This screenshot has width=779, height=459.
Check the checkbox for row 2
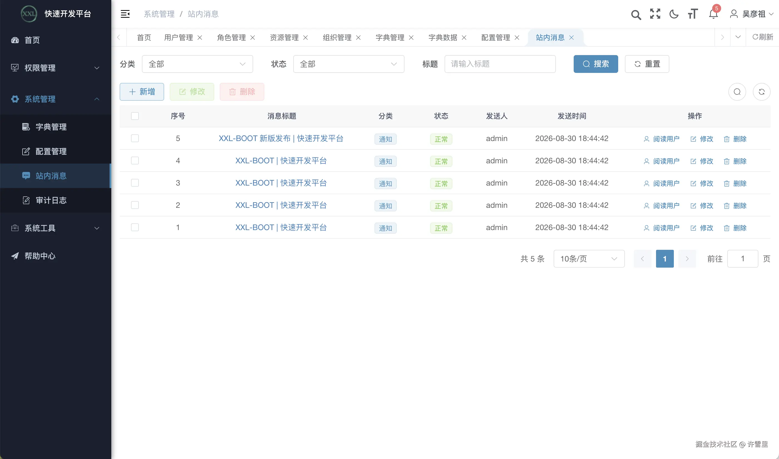135,205
